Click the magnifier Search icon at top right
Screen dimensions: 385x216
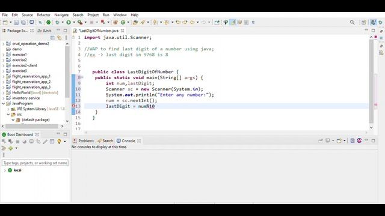pyautogui.click(x=352, y=22)
